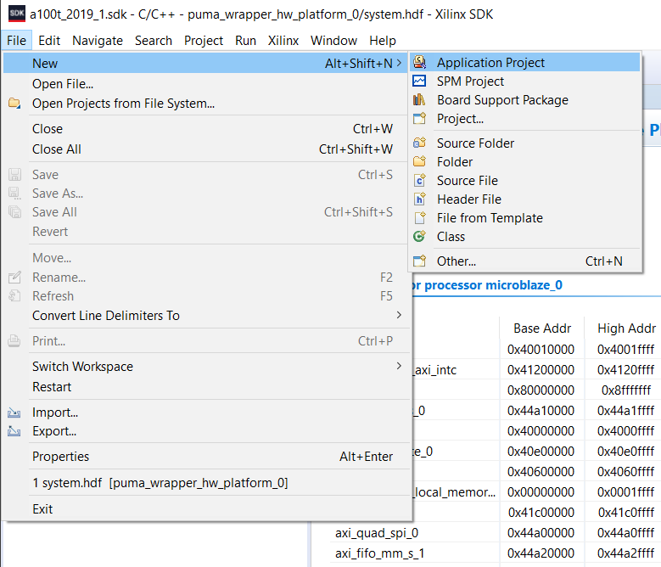The image size is (661, 567).
Task: Open the Edit menu
Action: click(x=49, y=41)
